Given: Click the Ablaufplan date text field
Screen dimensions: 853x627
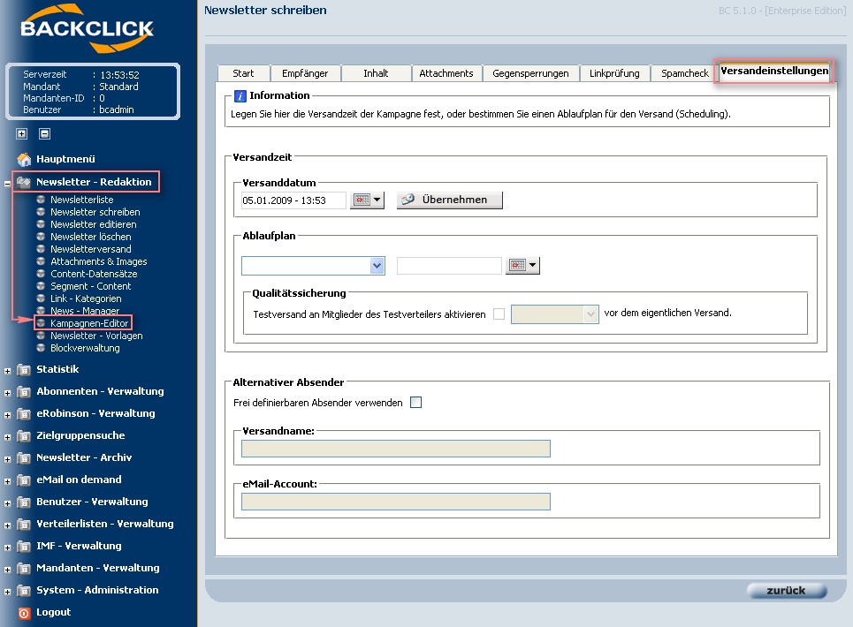Looking at the screenshot, I should (449, 266).
